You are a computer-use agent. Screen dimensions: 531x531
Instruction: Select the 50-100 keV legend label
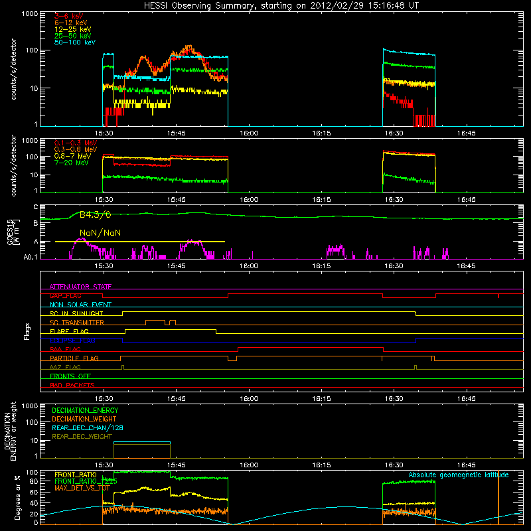(x=75, y=42)
